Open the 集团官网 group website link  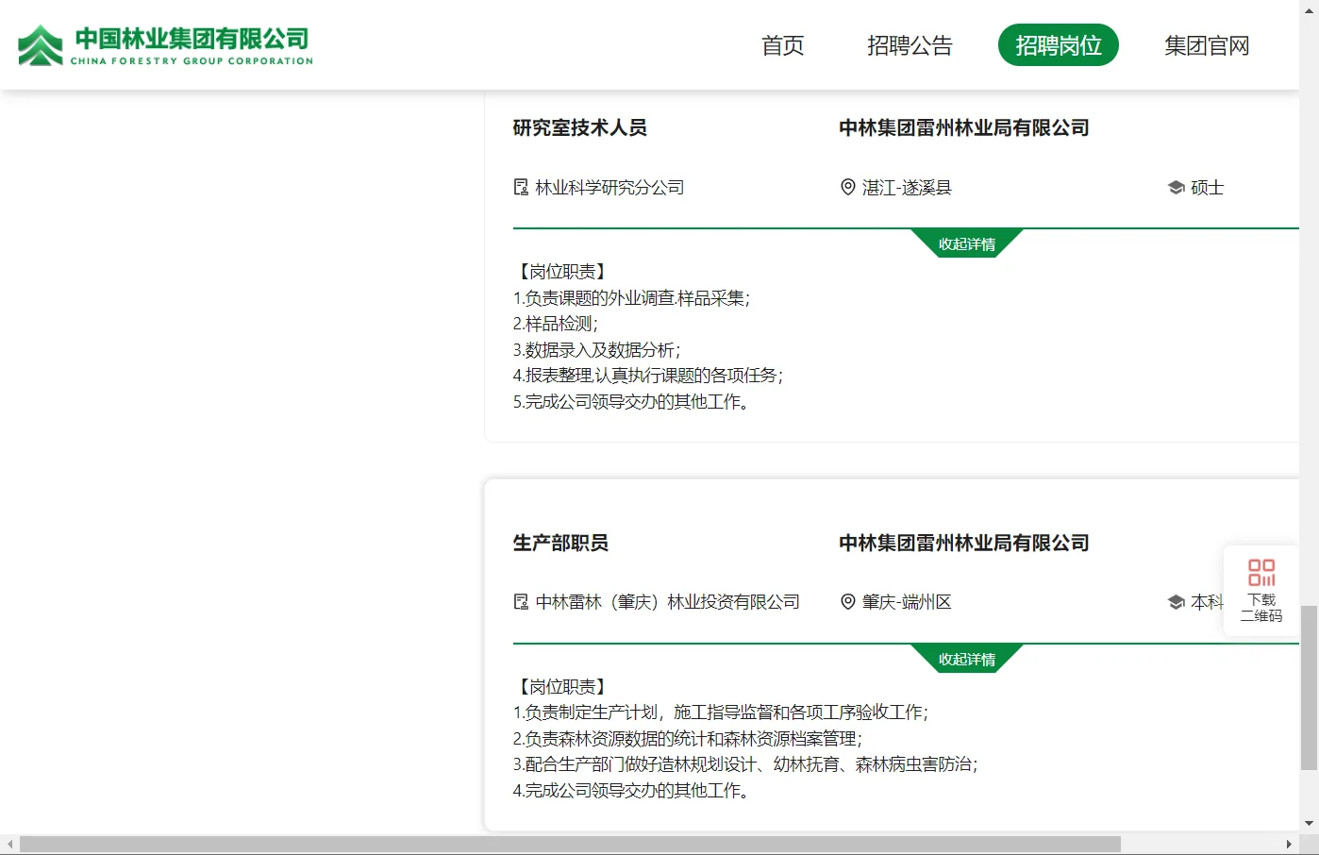[x=1207, y=45]
